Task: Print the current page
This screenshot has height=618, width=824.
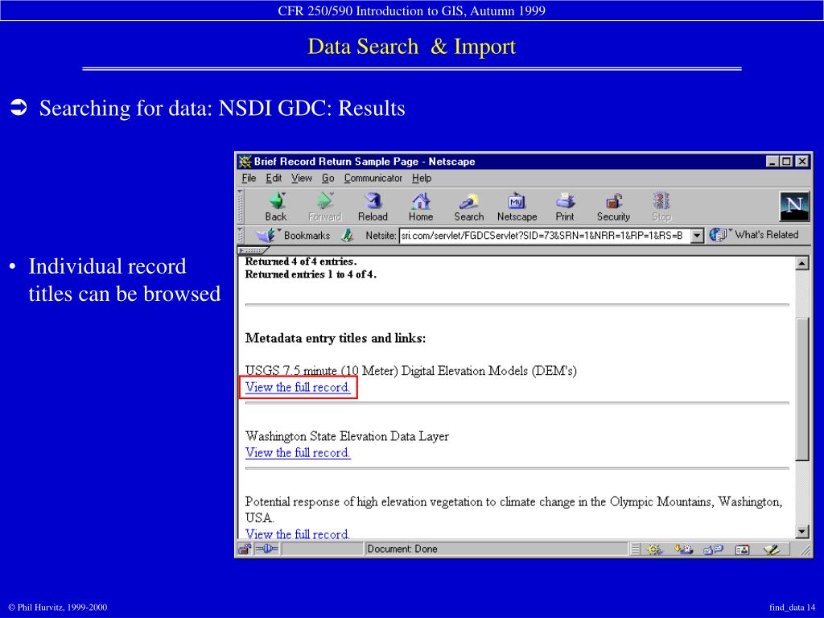Action: coord(565,207)
